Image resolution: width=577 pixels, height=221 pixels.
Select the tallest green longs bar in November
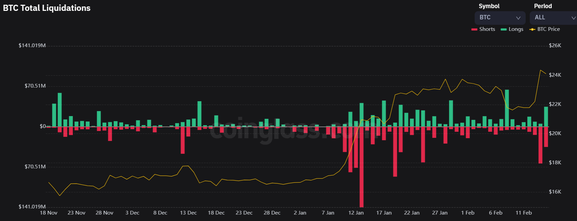pyautogui.click(x=60, y=109)
